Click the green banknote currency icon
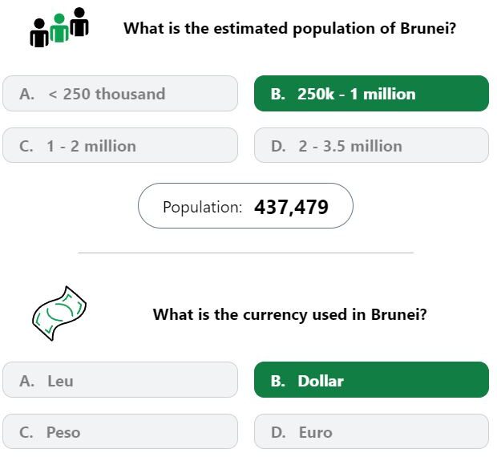Viewport: 497px width, 457px height. (59, 313)
